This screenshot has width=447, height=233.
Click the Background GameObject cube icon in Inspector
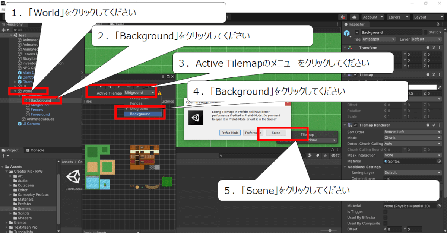[347, 33]
